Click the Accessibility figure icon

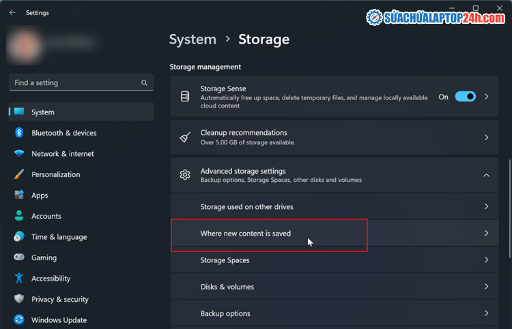[x=19, y=279]
